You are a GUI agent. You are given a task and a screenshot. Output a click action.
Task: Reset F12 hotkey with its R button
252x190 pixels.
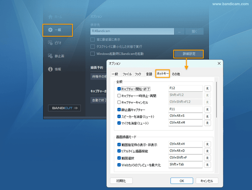207,88
